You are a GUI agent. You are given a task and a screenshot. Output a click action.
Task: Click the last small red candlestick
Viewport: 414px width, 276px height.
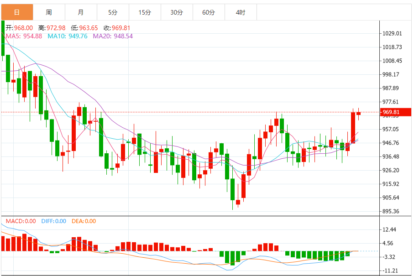[x=359, y=114]
